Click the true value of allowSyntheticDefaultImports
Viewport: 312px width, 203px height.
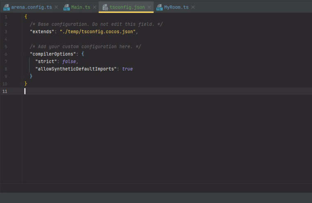click(x=127, y=69)
